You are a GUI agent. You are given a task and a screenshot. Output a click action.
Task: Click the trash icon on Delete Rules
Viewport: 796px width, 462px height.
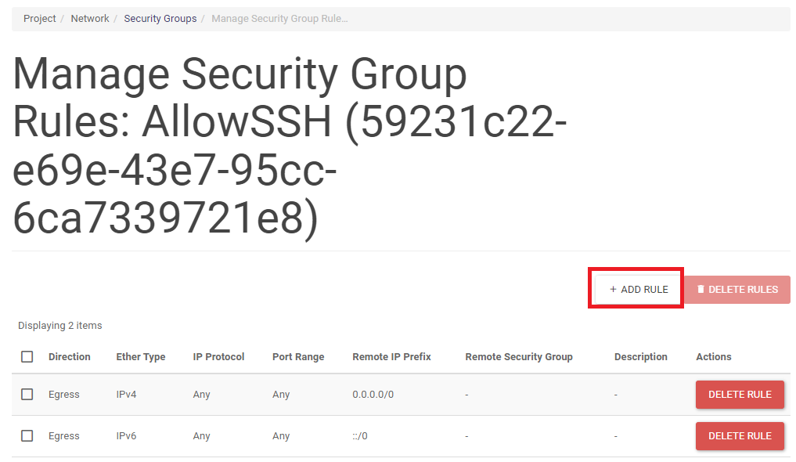point(701,290)
